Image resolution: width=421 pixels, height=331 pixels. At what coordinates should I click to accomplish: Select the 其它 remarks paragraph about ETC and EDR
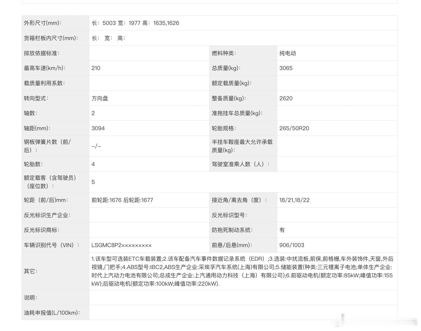click(x=242, y=271)
